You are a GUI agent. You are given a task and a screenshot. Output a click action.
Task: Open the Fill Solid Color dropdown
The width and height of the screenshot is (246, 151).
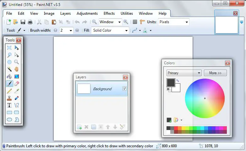click(126, 30)
